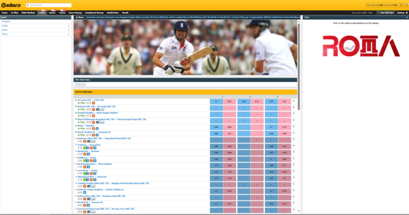Image resolution: width=409 pixels, height=215 pixels.
Task: Click blue icon under Zurich Crickets CC v Cossonay CC
Action: tap(97, 135)
